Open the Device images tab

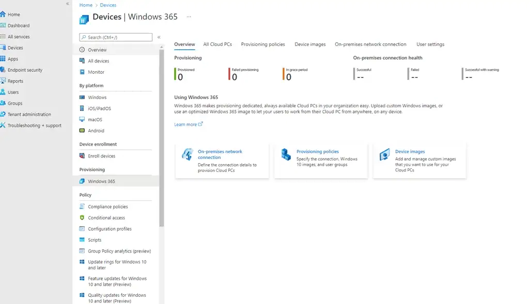[x=310, y=44]
